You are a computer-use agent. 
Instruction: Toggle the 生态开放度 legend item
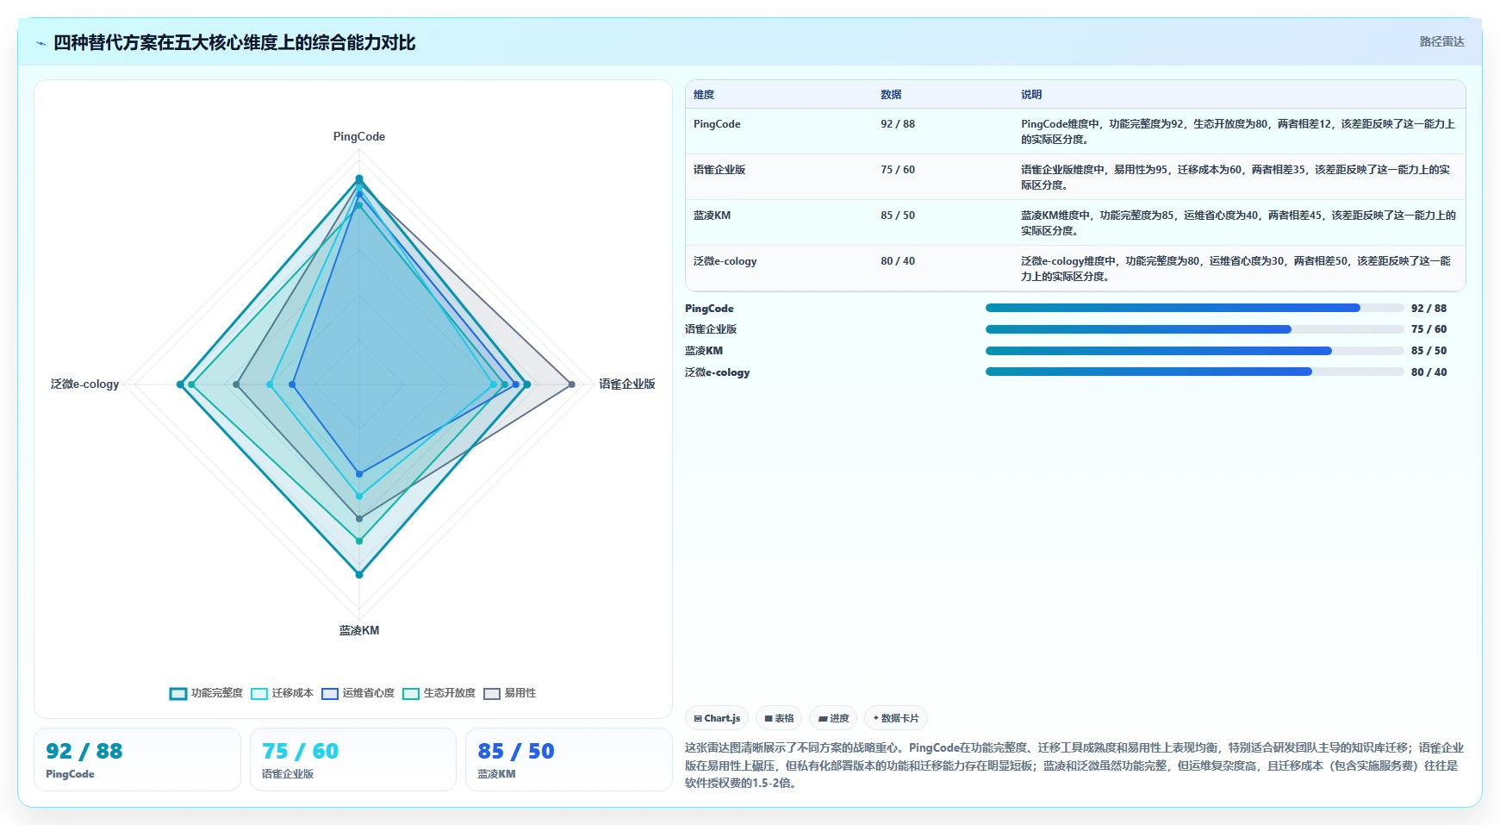439,693
